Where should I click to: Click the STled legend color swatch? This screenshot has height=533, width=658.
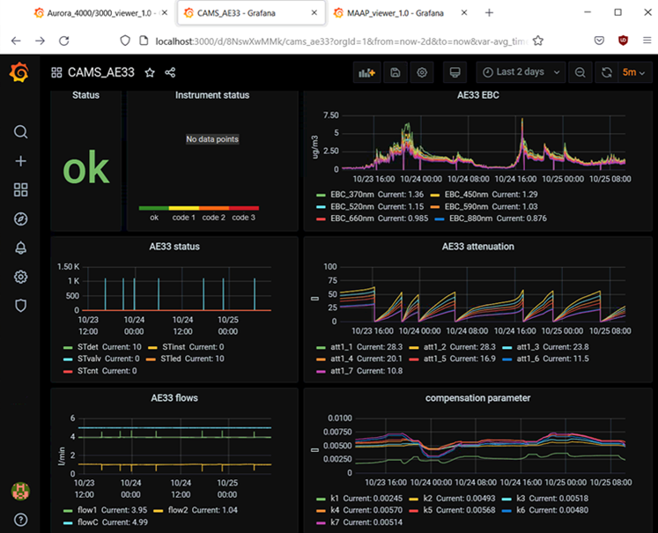152,359
